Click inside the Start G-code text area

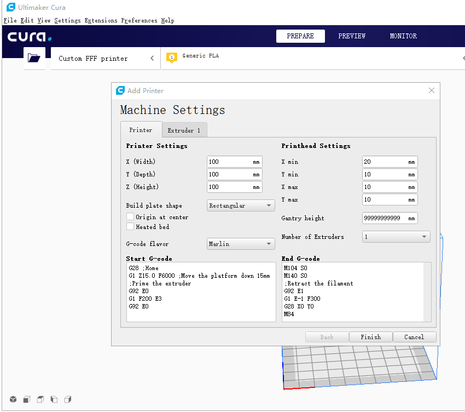click(x=201, y=292)
